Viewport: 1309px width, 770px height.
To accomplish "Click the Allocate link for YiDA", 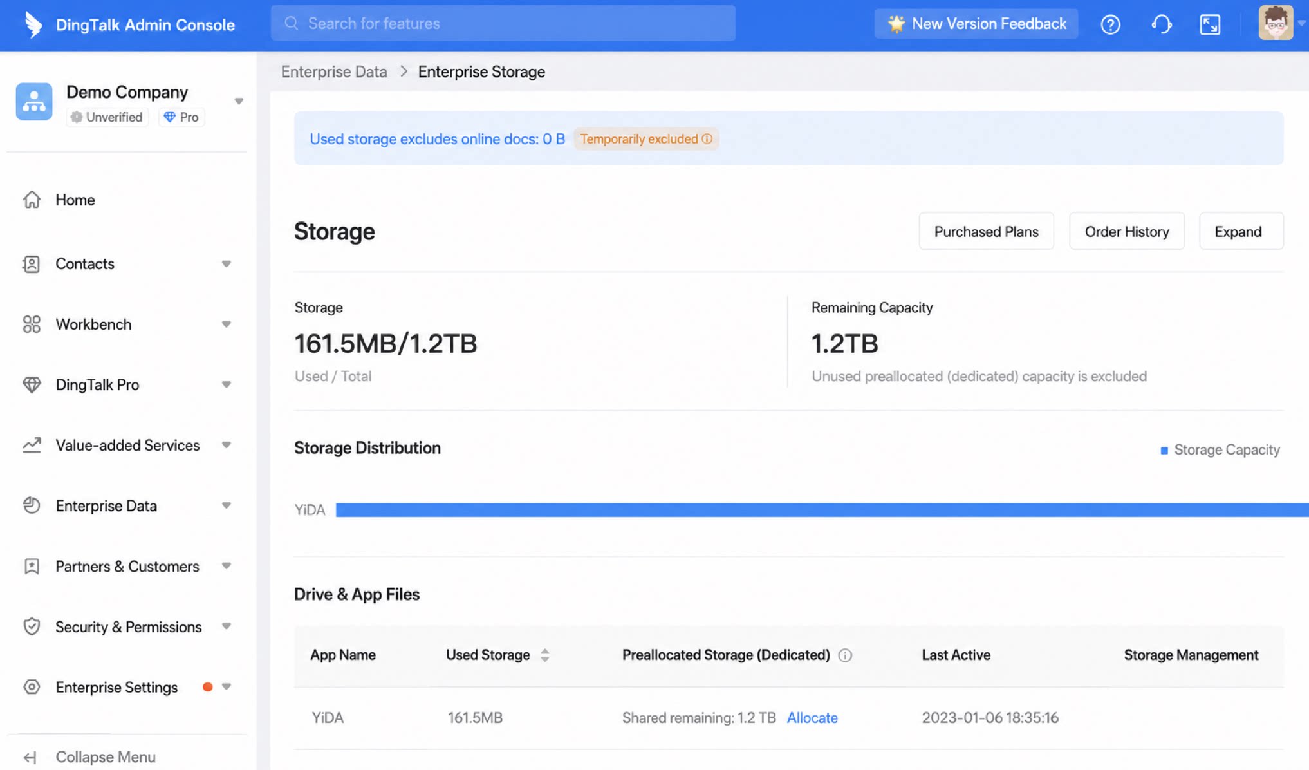I will coord(812,718).
